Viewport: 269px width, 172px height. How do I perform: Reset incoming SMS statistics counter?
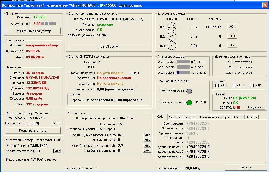point(147,135)
